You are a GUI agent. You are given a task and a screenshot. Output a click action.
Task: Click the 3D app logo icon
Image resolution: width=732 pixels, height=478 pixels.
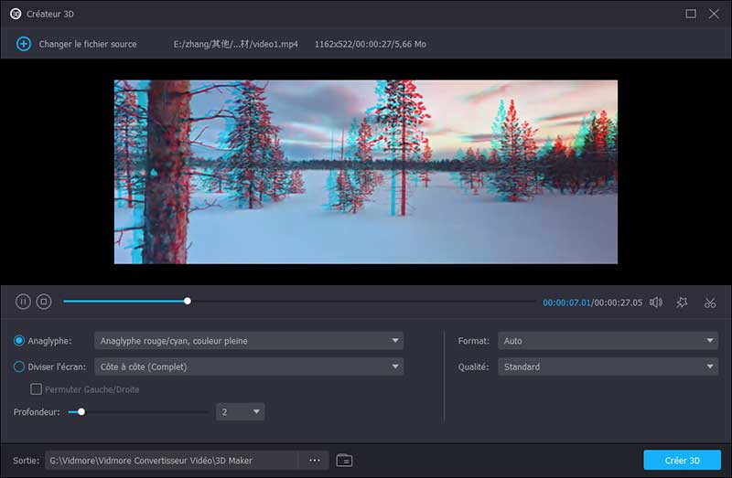click(16, 14)
